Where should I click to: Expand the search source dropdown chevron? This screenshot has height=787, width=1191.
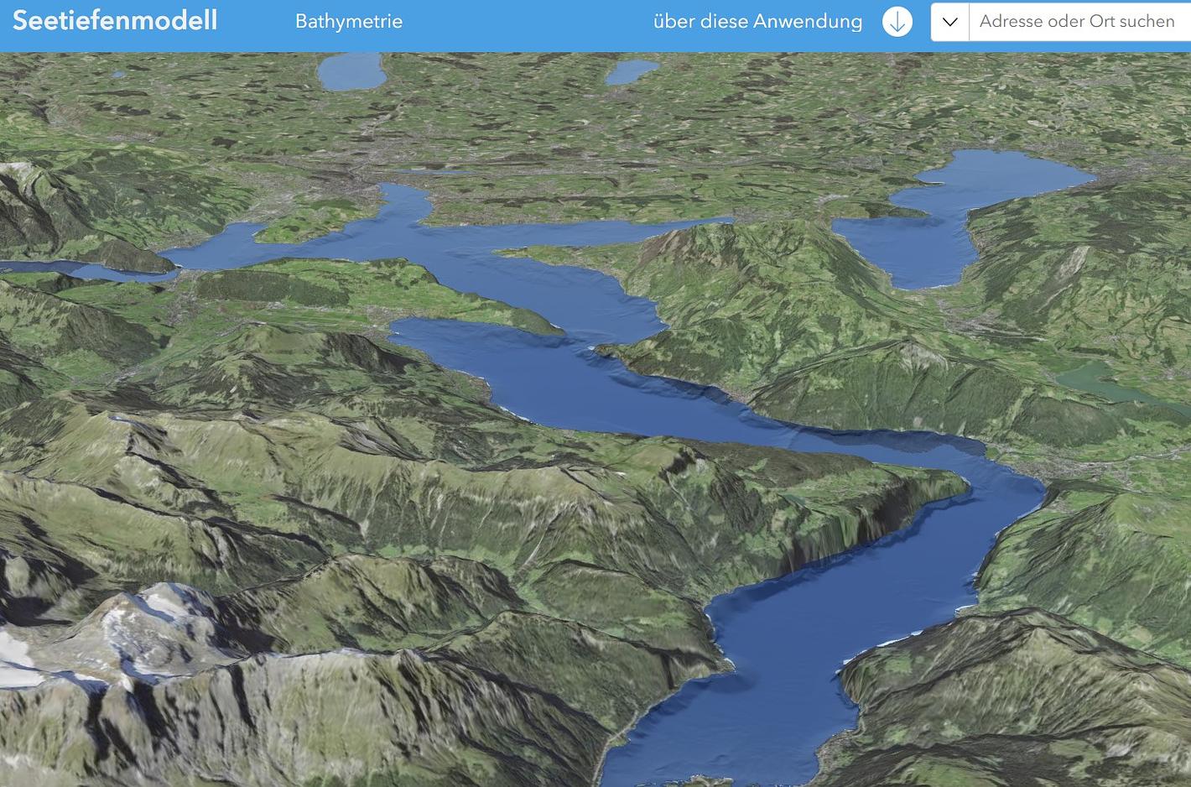point(949,22)
